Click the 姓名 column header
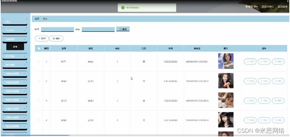290x137 pixels. [91, 49]
